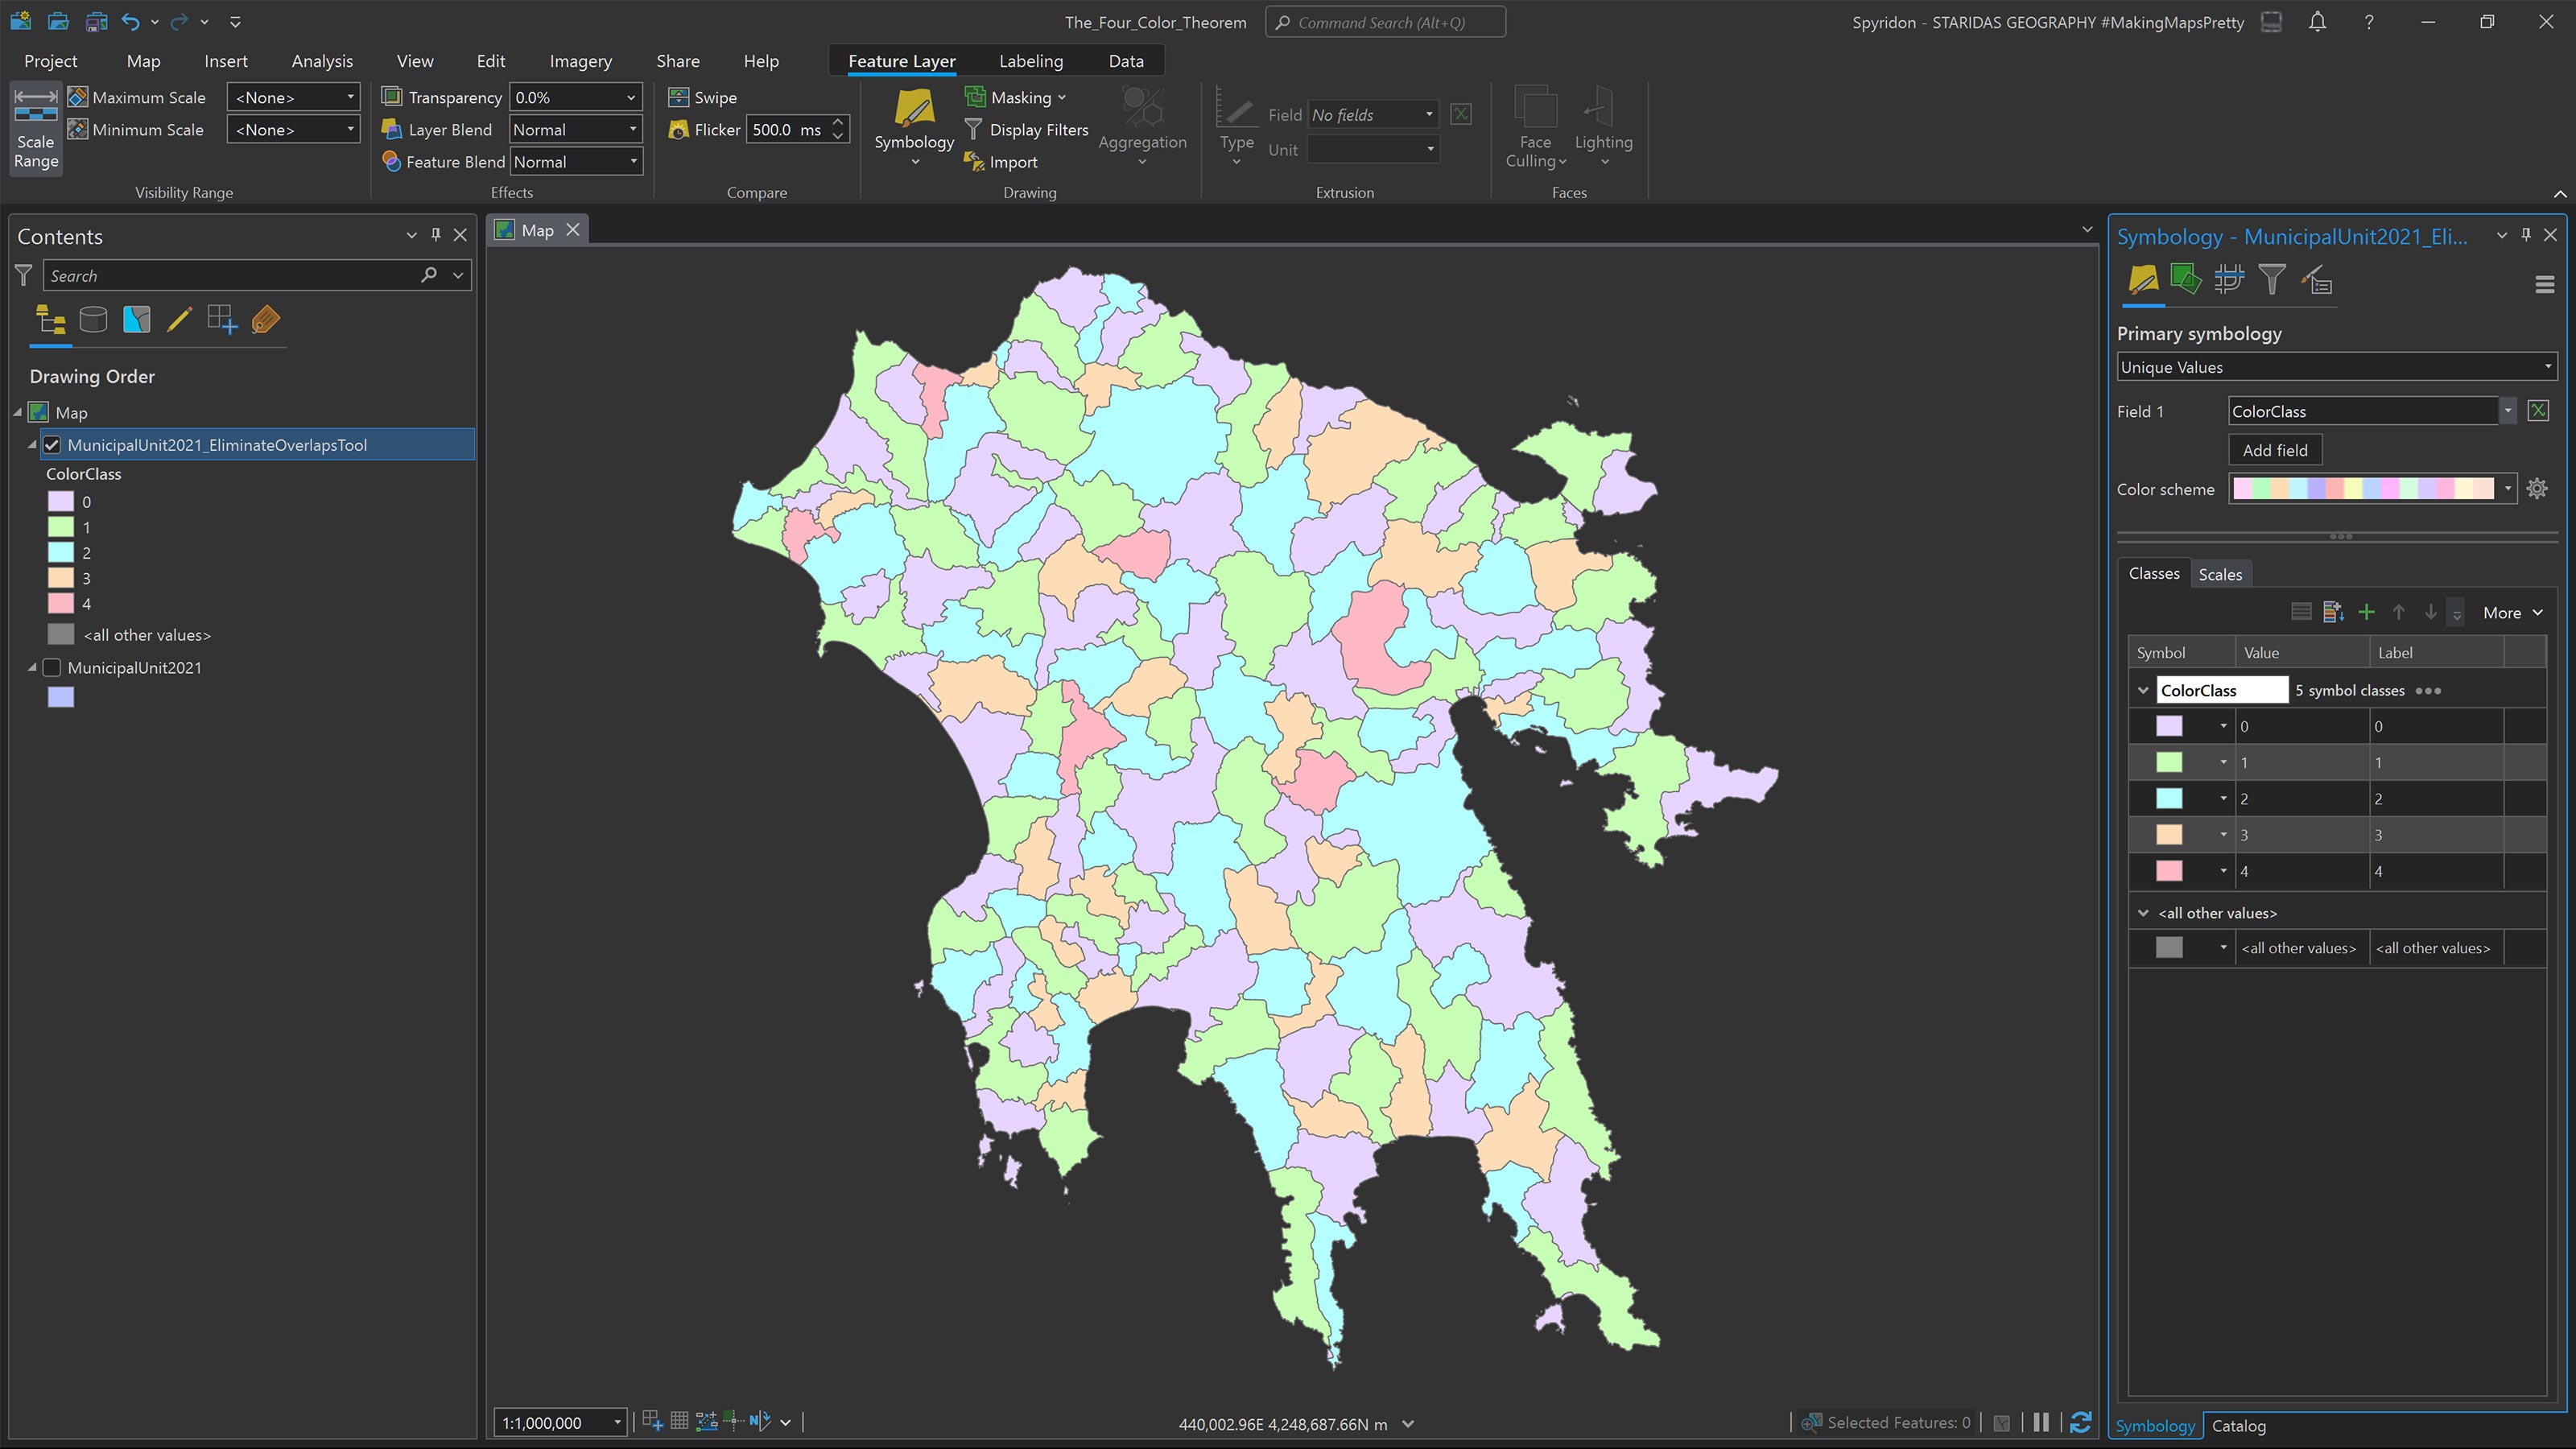This screenshot has height=1449, width=2576.
Task: Uncheck MunicipalUnit2021_EliminateOverlapsTool layer visibility
Action: tap(52, 444)
